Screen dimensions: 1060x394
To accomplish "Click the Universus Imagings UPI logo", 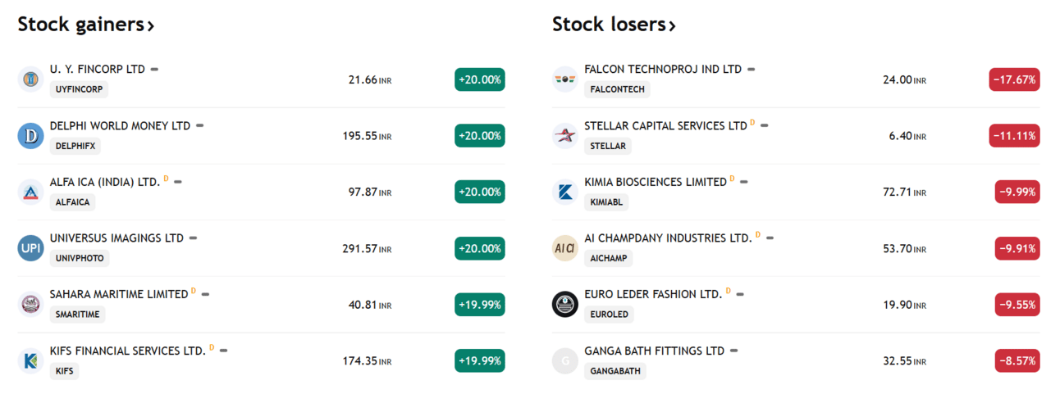I will coord(30,248).
